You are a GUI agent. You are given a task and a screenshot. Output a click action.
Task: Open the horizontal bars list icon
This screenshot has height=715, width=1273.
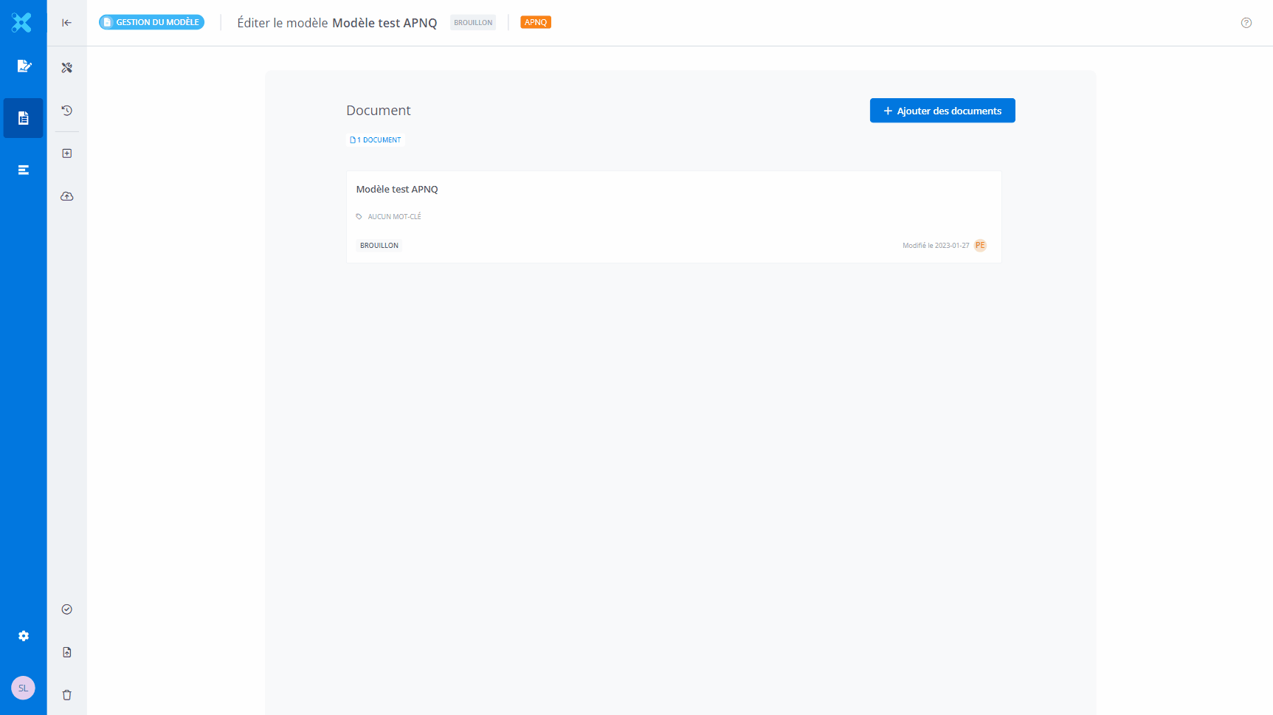(24, 170)
